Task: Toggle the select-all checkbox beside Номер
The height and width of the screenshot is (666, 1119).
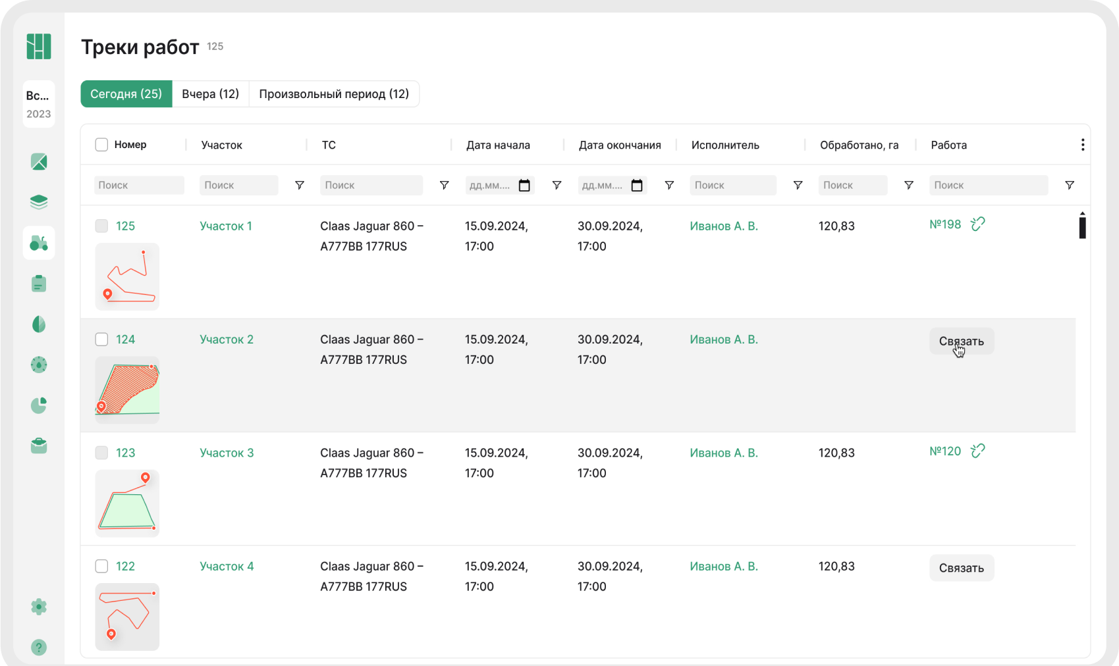Action: pos(101,145)
